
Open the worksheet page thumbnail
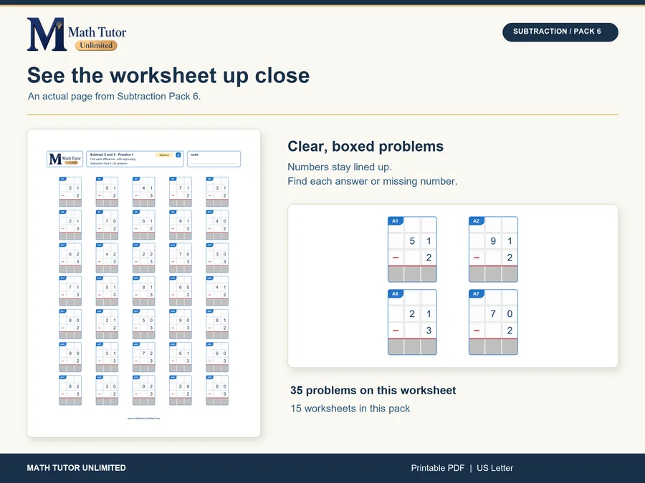tap(144, 283)
